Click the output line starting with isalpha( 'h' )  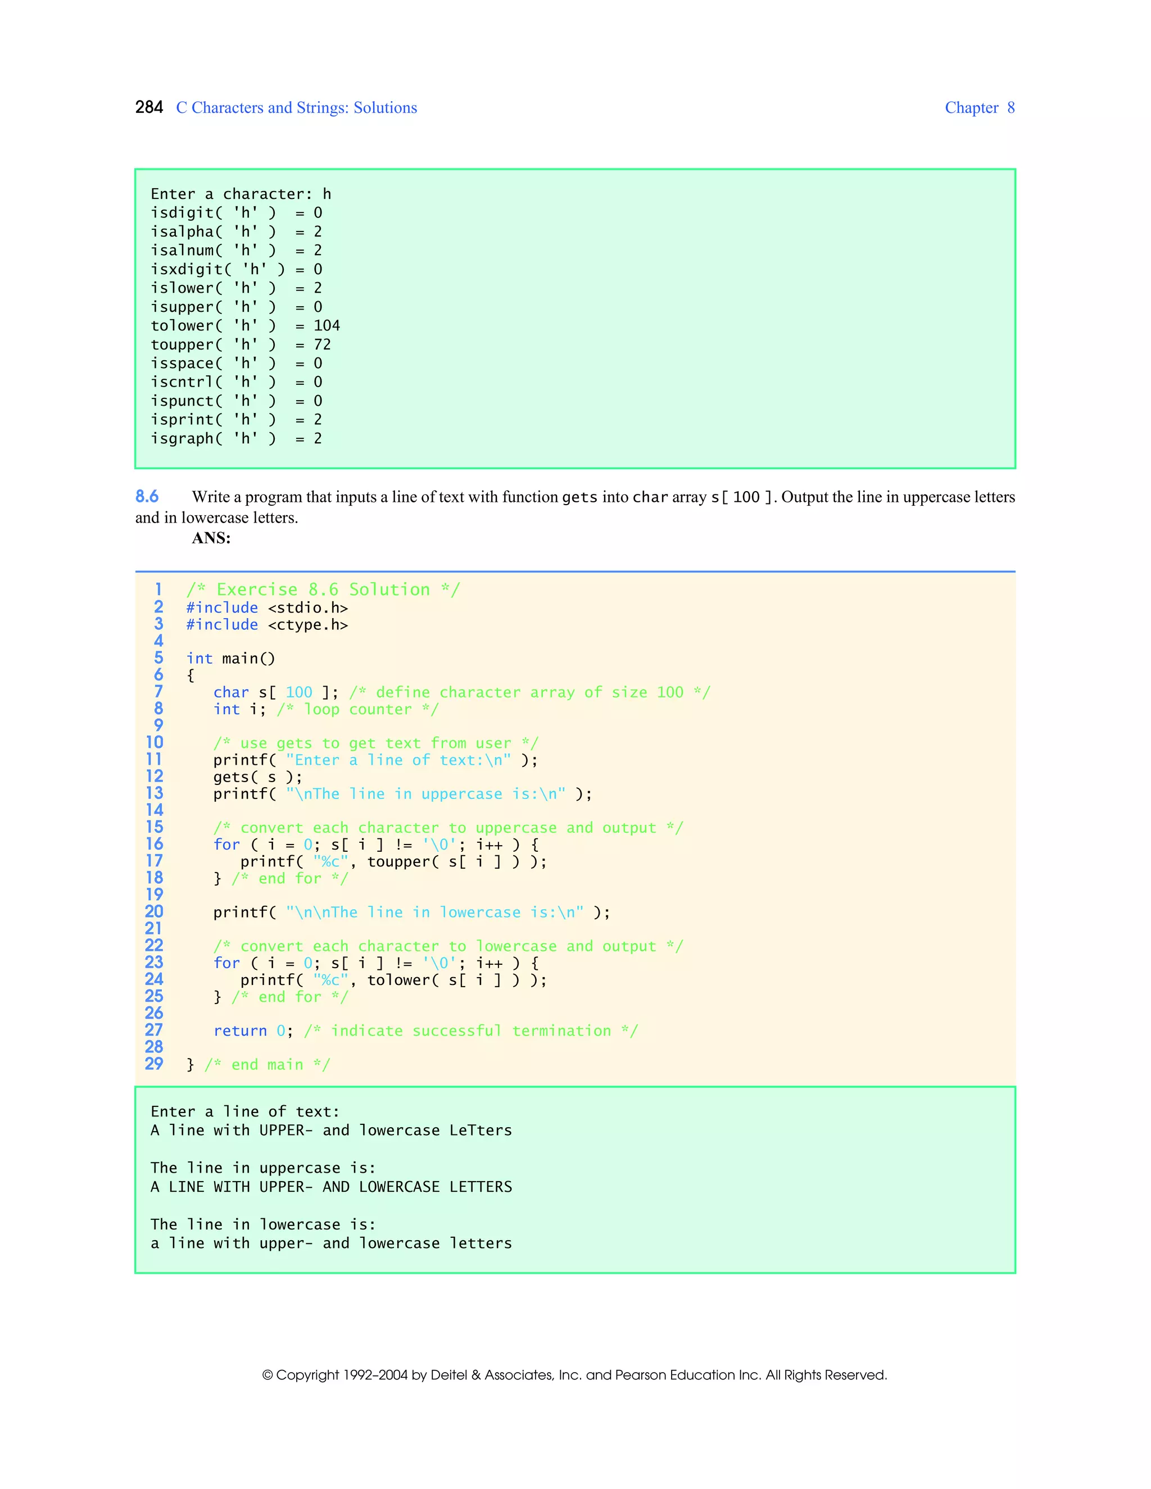[236, 232]
